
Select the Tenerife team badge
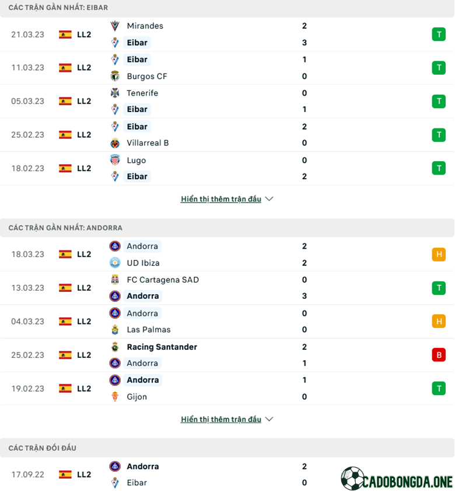tap(115, 93)
